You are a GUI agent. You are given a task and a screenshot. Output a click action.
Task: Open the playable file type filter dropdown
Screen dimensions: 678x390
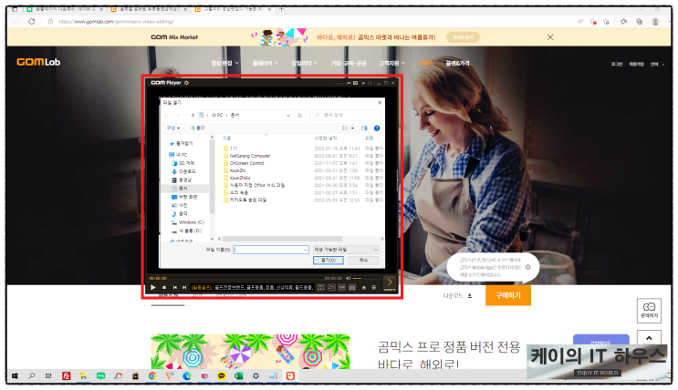[346, 250]
